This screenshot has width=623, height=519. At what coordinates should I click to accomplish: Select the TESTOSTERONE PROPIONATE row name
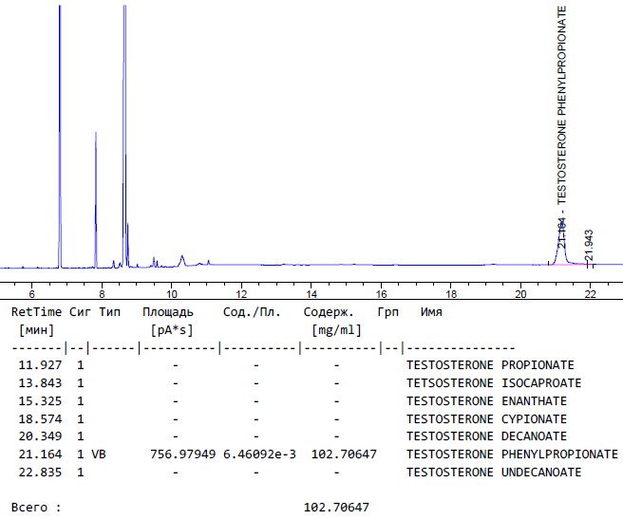point(490,365)
